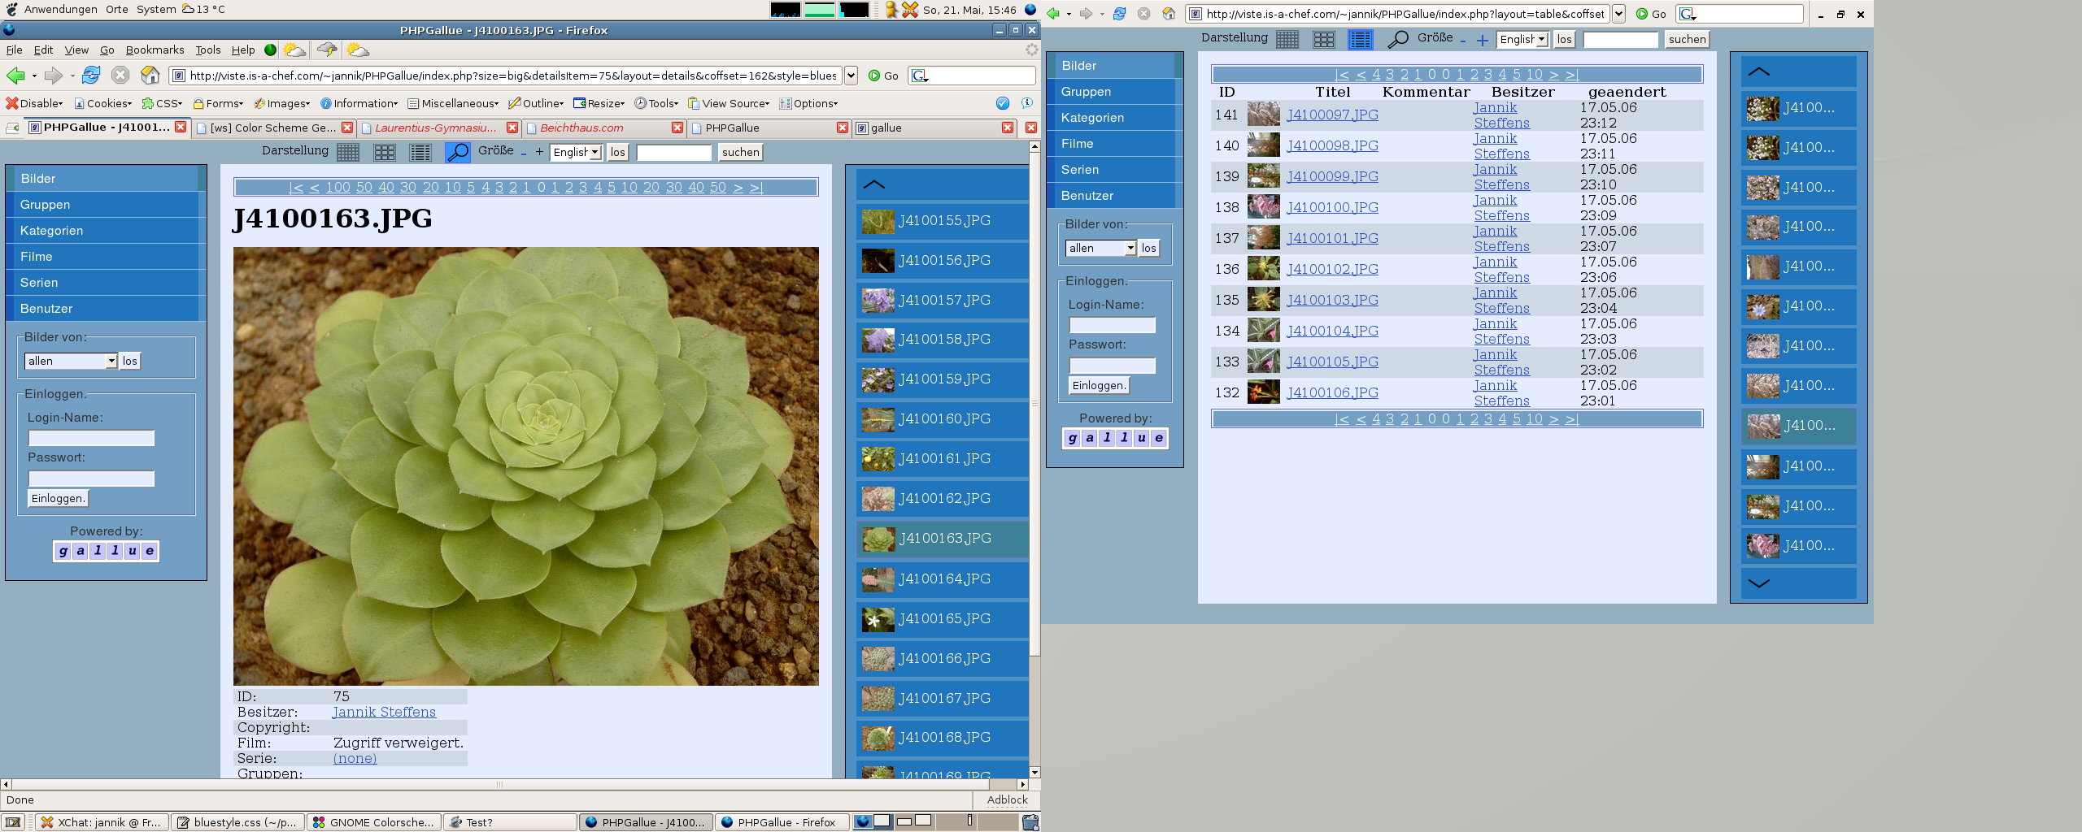This screenshot has width=2082, height=832.
Task: Switch to the Color Scheme Generator tab
Action: (272, 128)
